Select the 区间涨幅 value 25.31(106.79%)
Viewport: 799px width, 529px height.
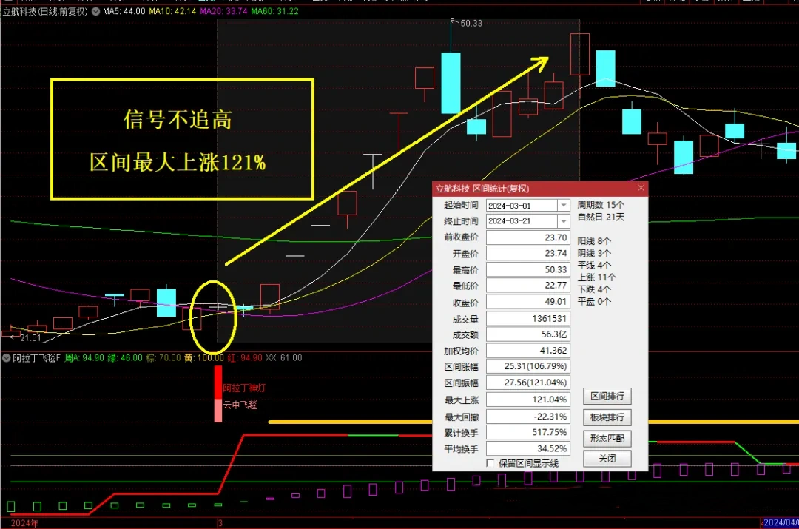(x=528, y=366)
